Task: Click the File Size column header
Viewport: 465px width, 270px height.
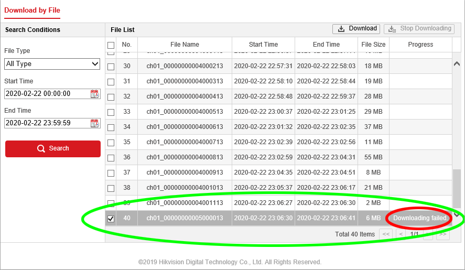Action: (373, 45)
